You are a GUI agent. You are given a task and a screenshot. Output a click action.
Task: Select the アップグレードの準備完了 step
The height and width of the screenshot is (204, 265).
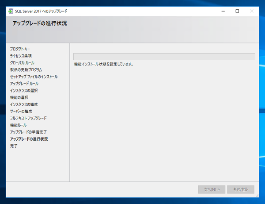click(x=28, y=132)
